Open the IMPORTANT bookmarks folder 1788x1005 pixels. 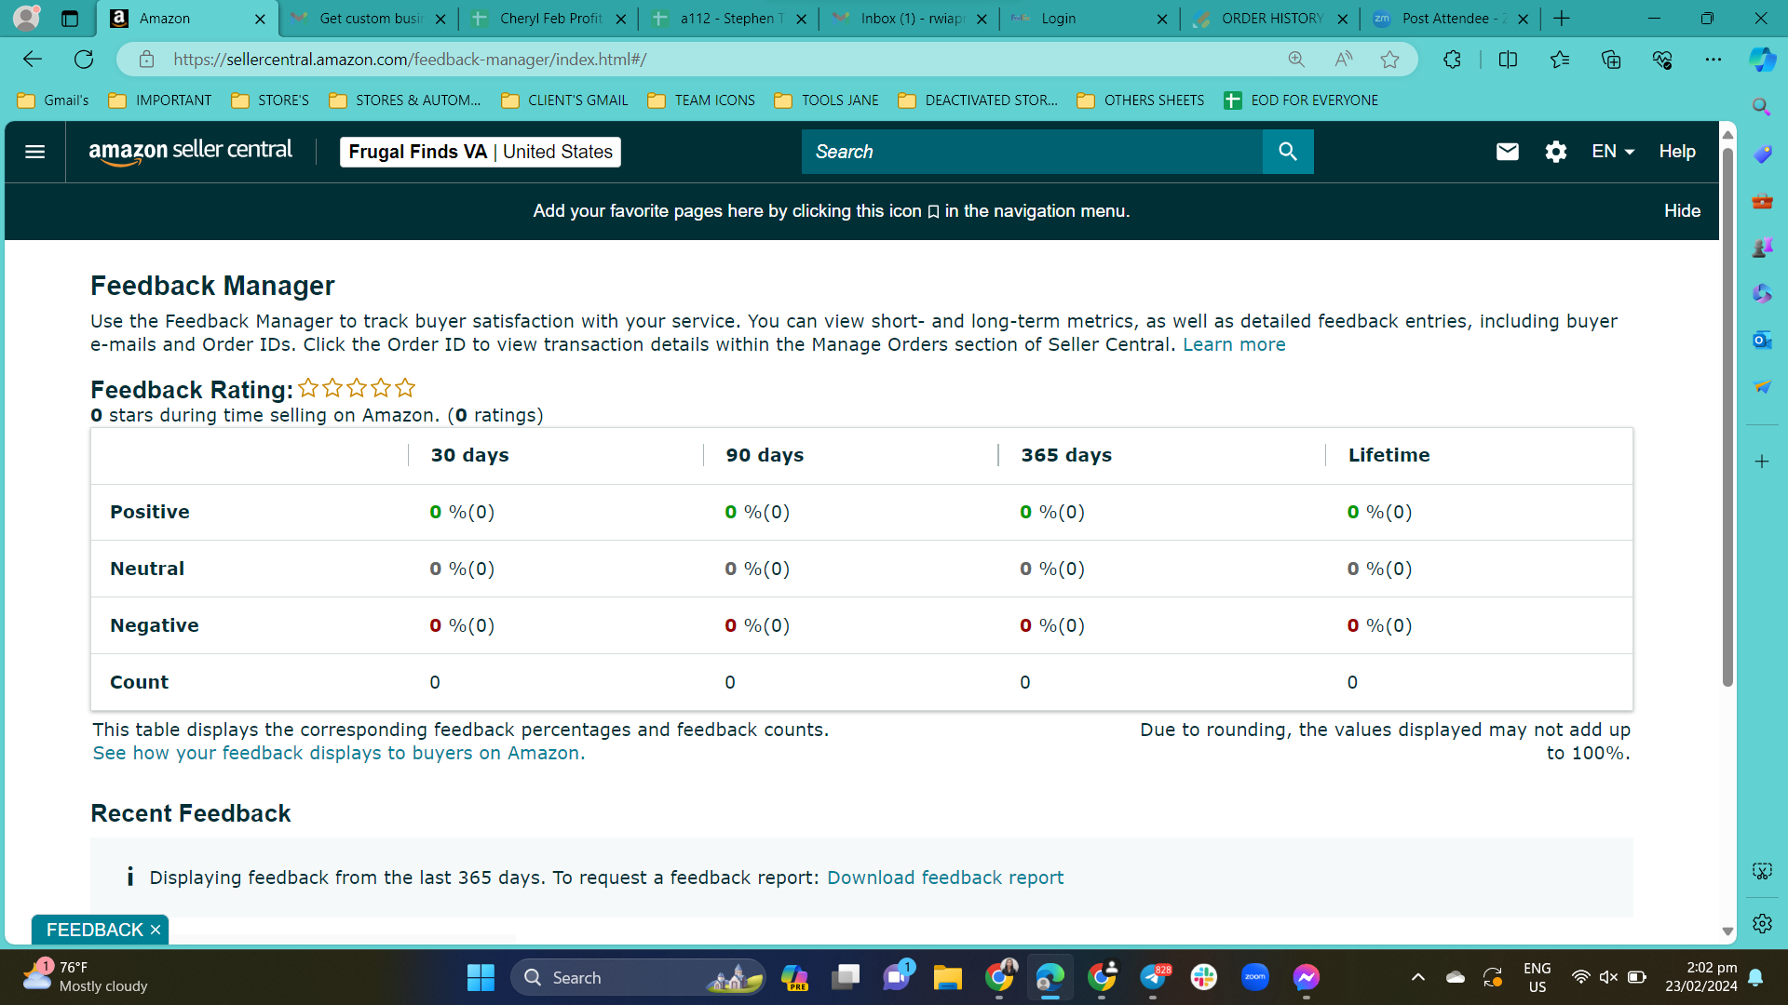click(x=160, y=100)
